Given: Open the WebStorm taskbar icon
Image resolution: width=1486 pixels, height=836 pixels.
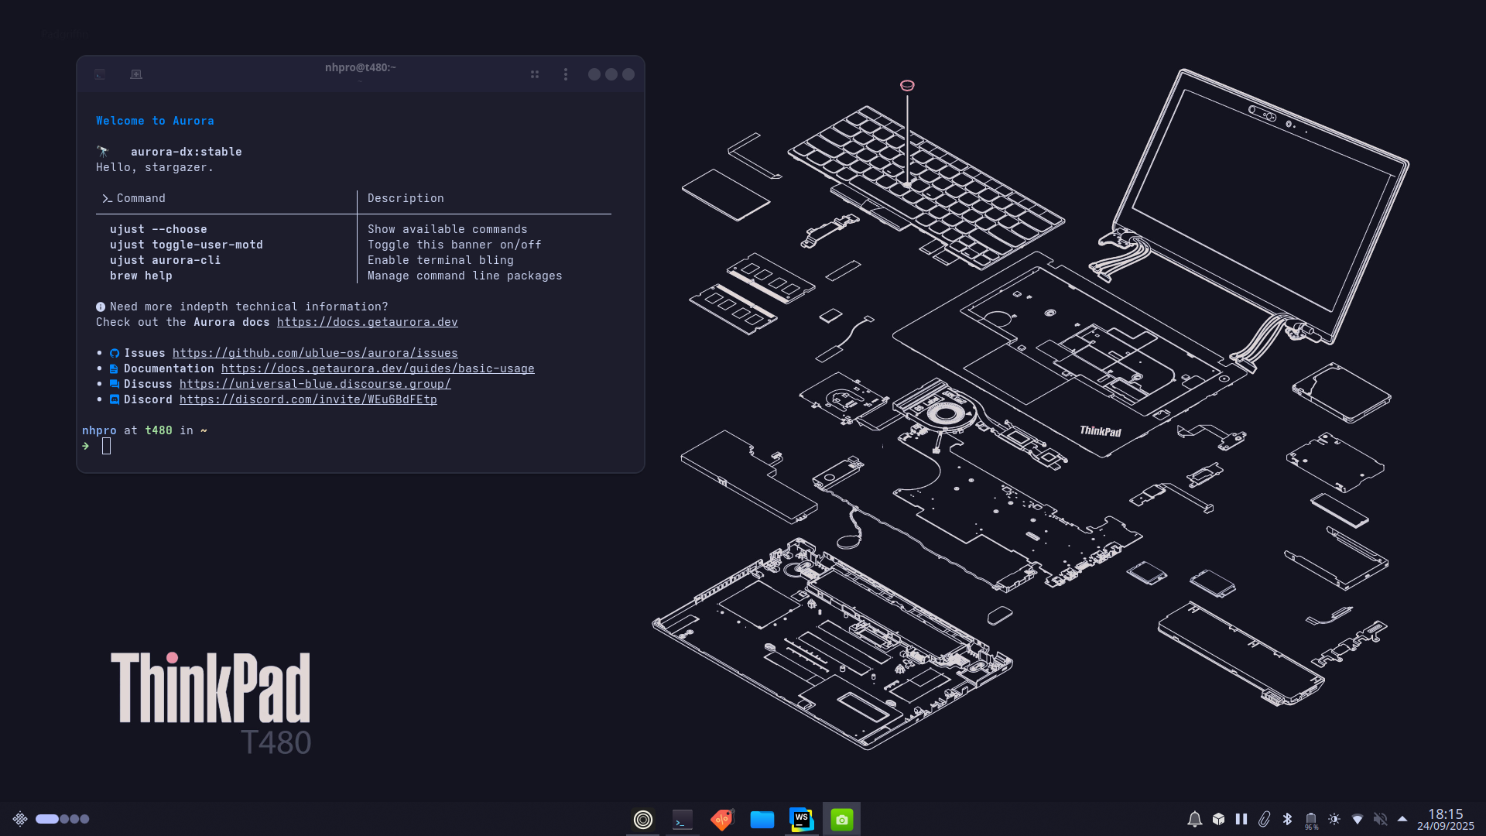Looking at the screenshot, I should tap(801, 819).
